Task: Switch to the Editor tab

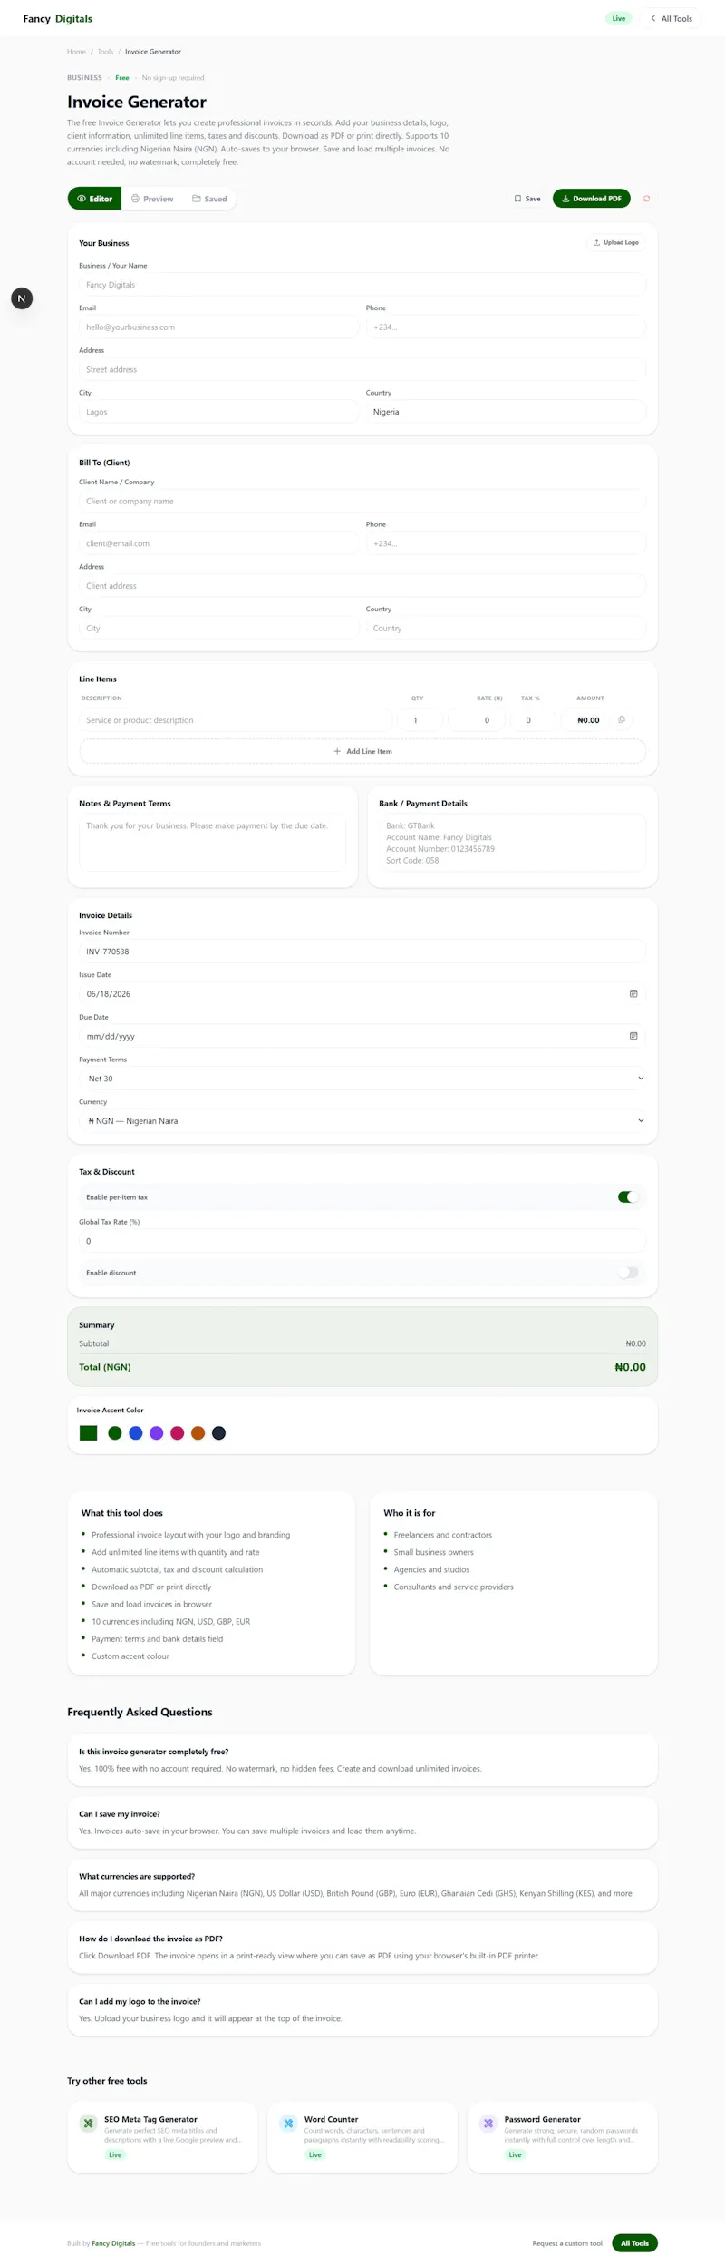Action: tap(94, 199)
